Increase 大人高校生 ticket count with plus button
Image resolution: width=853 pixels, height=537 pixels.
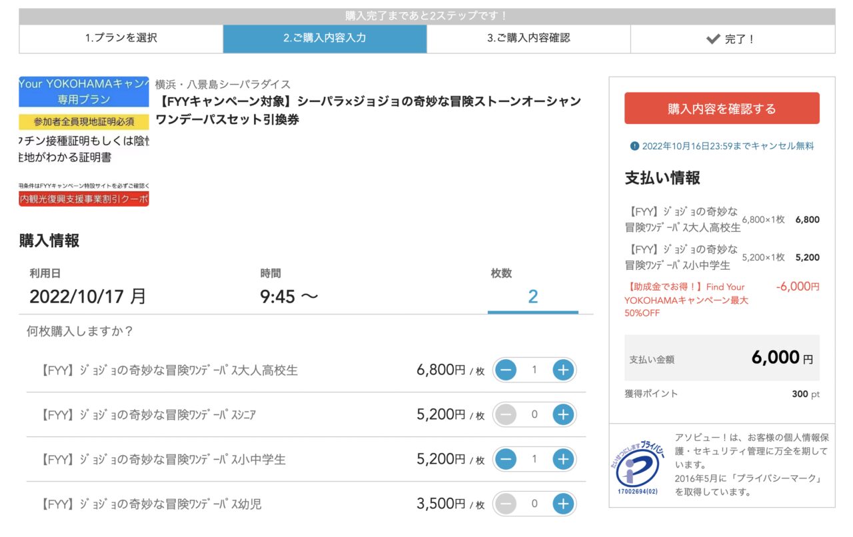tap(563, 370)
